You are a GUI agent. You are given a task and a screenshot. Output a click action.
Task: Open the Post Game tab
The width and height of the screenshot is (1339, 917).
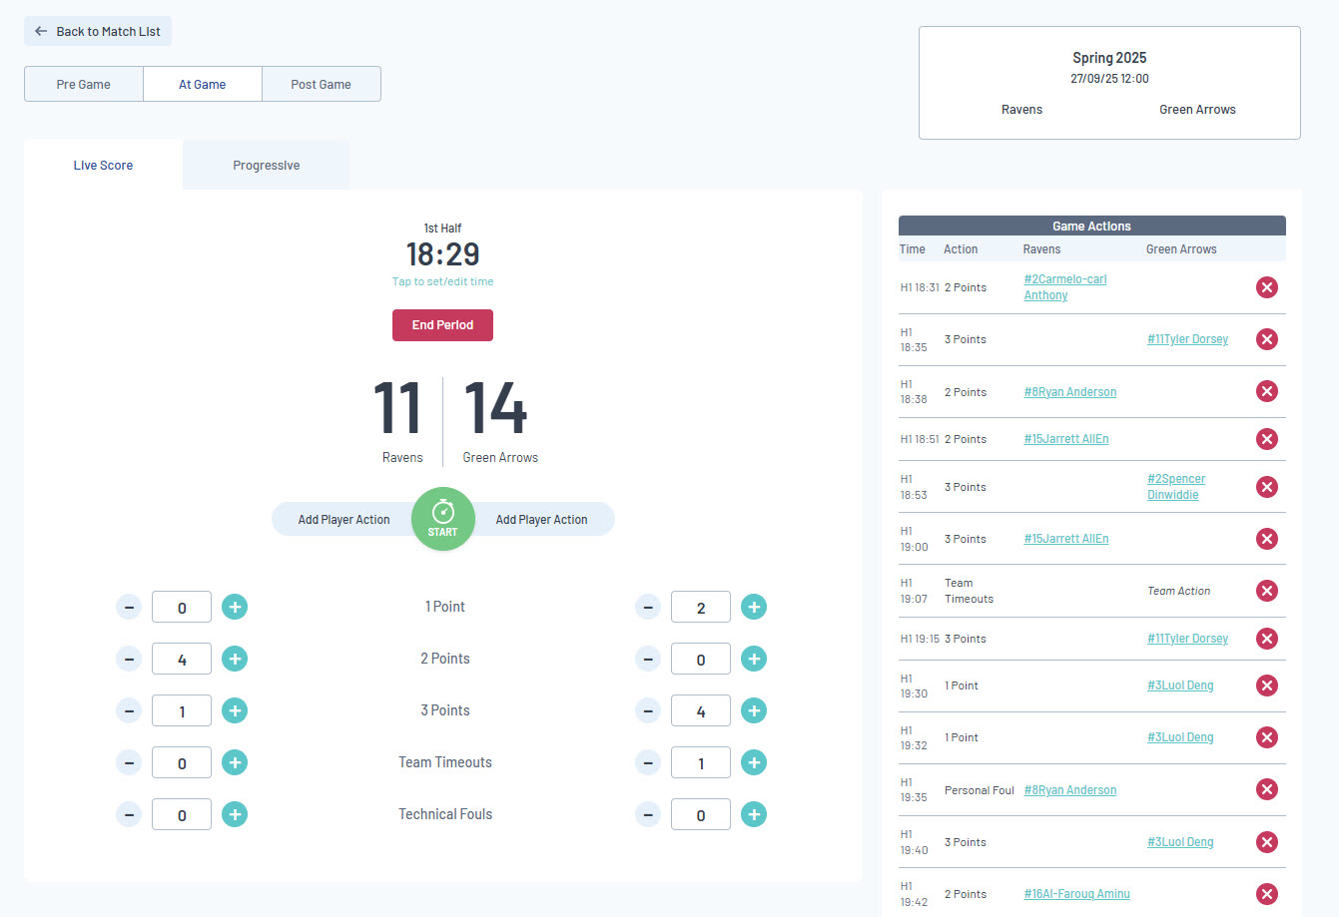point(322,85)
